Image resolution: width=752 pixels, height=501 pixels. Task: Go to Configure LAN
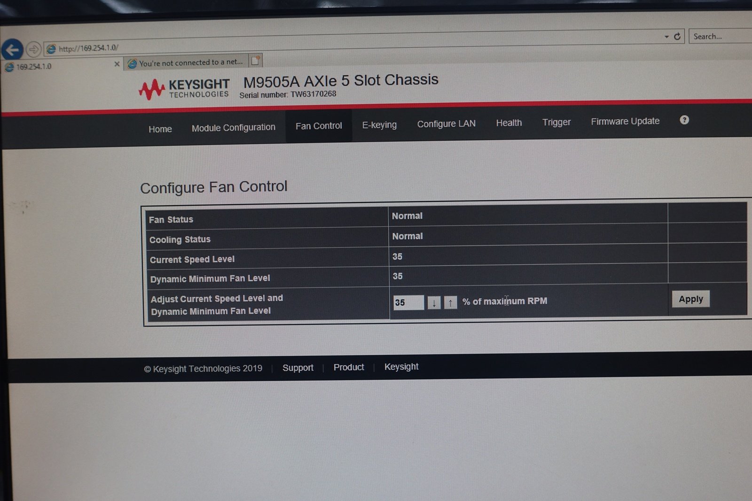pos(446,123)
